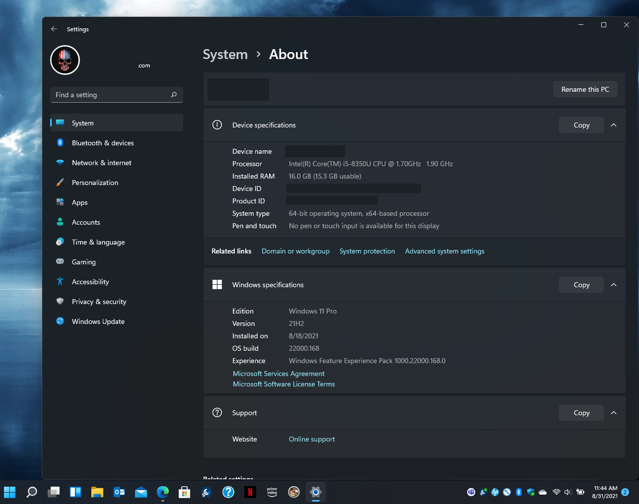Click the Privacy & security shield icon
The image size is (639, 504).
click(60, 301)
